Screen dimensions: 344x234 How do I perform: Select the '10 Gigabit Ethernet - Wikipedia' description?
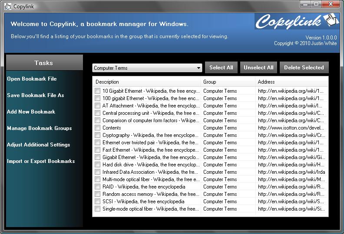(x=151, y=91)
